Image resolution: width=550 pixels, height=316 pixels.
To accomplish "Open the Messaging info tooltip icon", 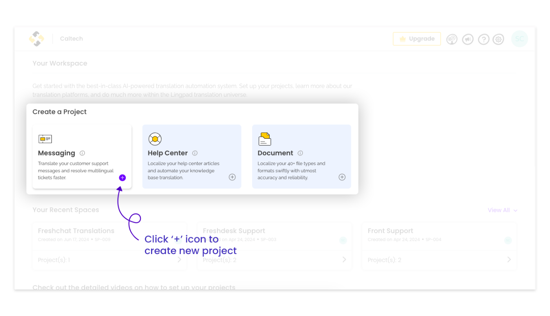I will pos(82,153).
